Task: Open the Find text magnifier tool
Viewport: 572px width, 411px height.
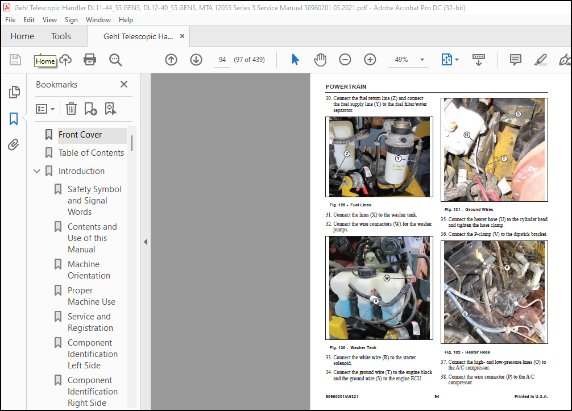Action: [115, 60]
